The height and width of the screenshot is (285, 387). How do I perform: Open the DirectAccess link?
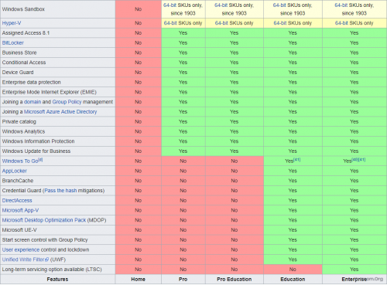[17, 201]
